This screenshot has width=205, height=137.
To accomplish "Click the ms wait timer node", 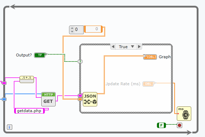I will coord(184,114).
